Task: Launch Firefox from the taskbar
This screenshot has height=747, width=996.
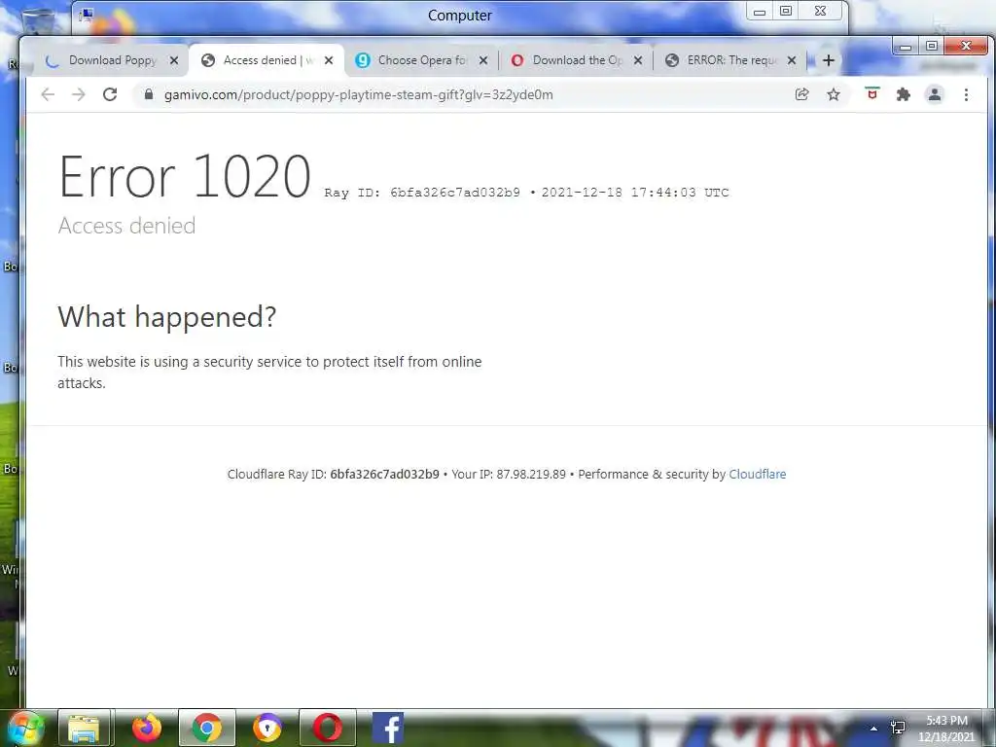Action: click(146, 728)
